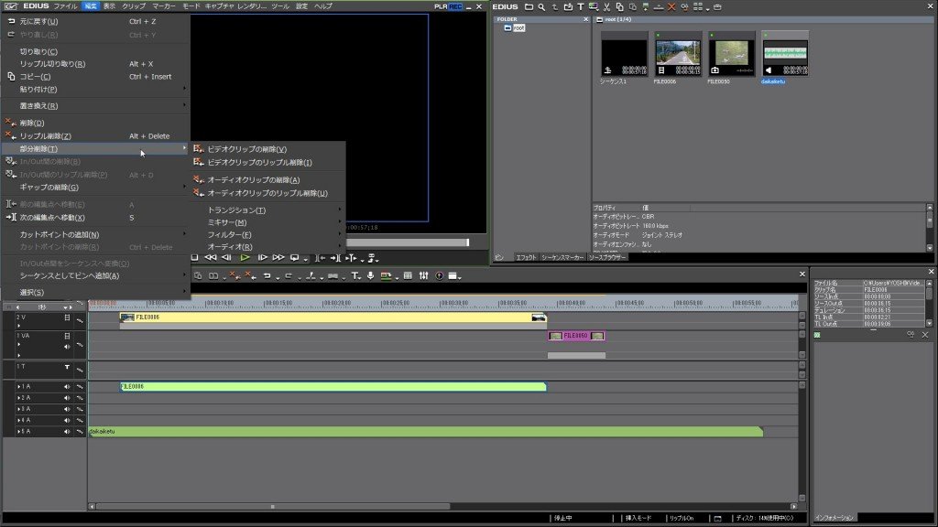Click the grid layout icon in timeline toolbar
938x527 pixels.
pos(408,275)
